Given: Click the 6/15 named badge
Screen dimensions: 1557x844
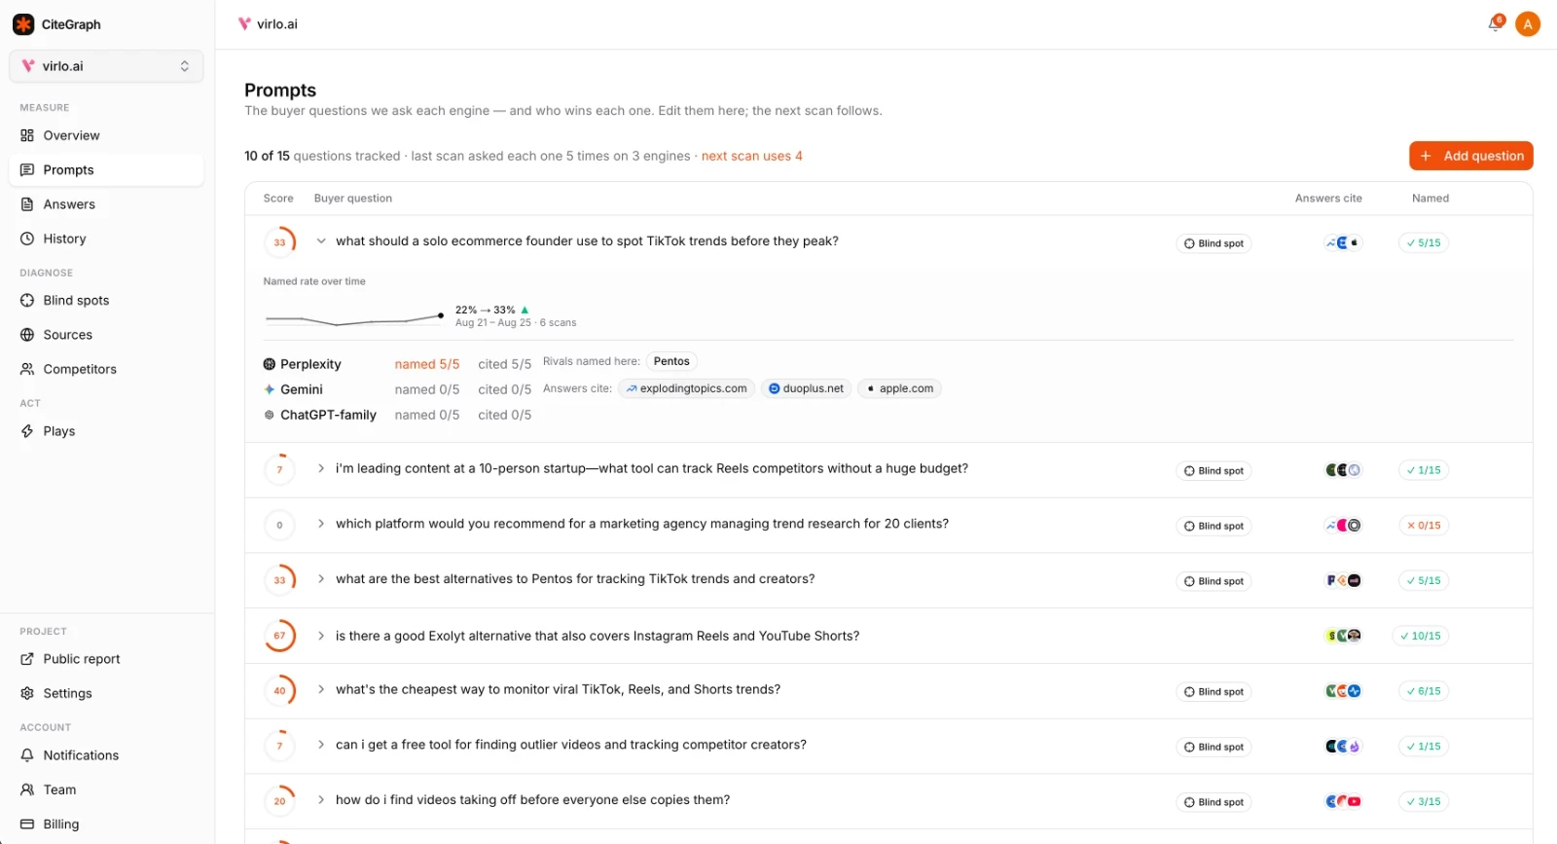Looking at the screenshot, I should tap(1424, 691).
